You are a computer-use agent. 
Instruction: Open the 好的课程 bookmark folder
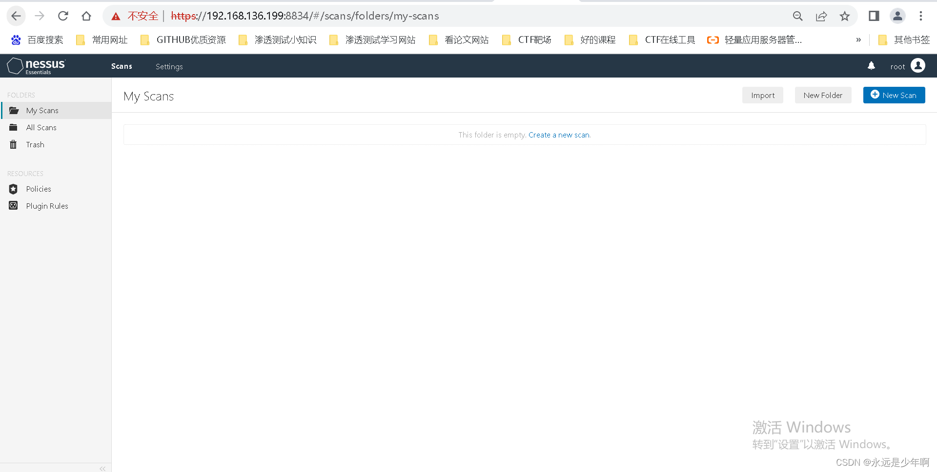[590, 40]
